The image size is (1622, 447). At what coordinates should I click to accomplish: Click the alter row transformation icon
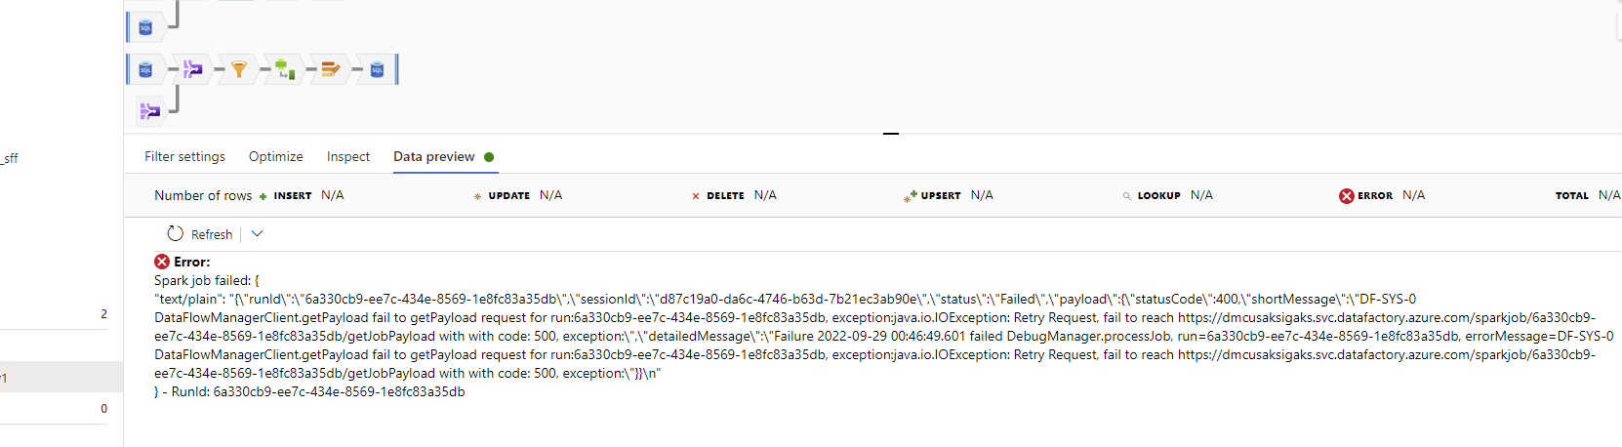tap(331, 69)
